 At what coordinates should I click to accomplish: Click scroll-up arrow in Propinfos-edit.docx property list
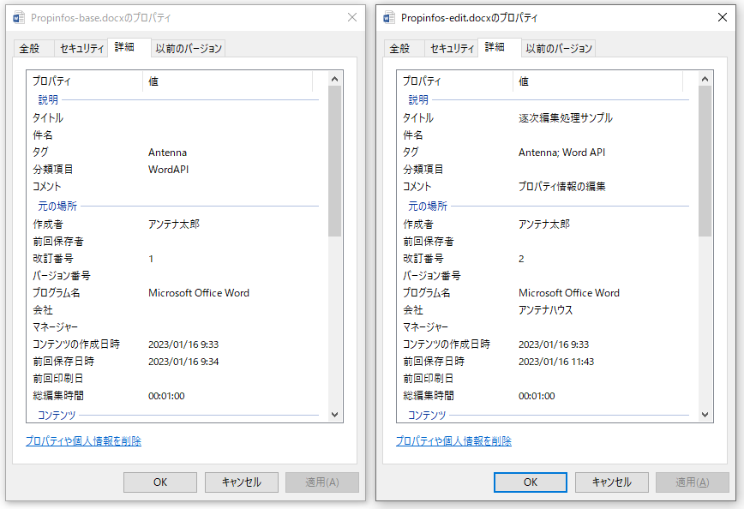(x=705, y=79)
